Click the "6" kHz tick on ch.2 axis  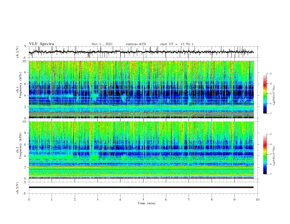point(25,145)
